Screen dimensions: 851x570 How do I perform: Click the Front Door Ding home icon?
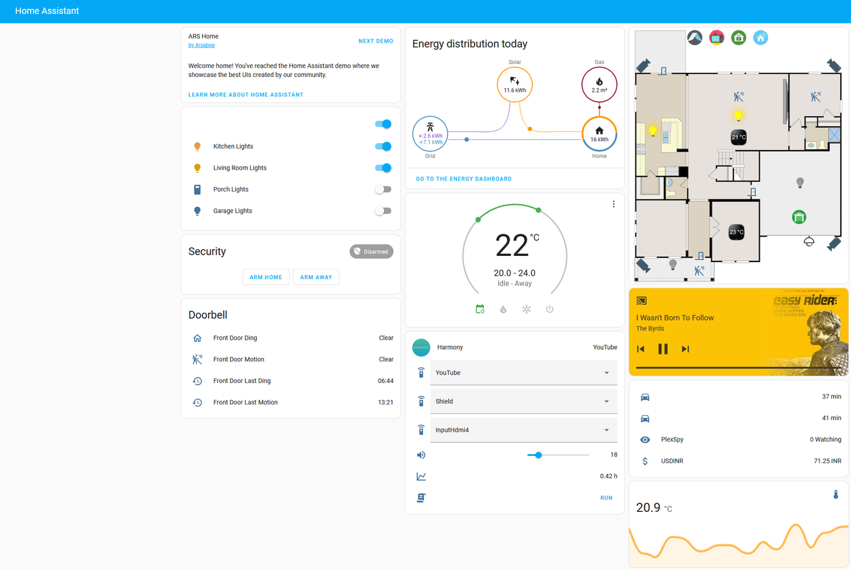pyautogui.click(x=197, y=338)
